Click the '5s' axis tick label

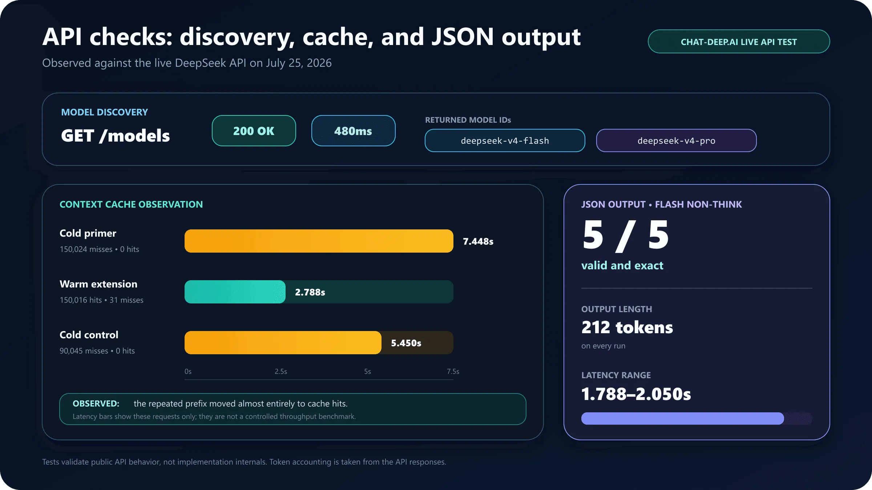(368, 371)
